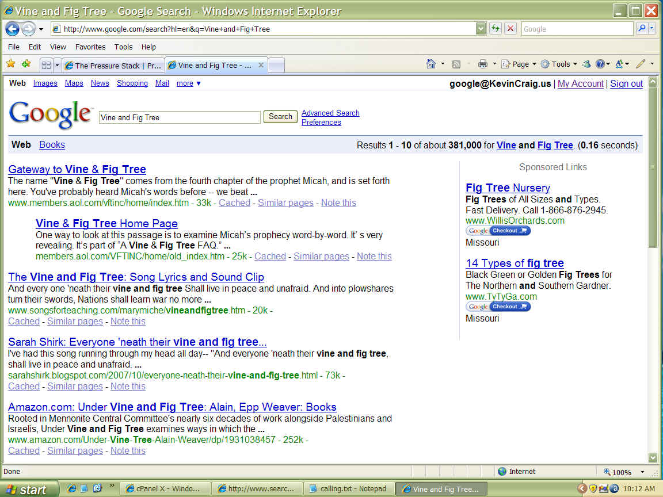Expand the more services dropdown
The width and height of the screenshot is (663, 497).
(x=189, y=83)
